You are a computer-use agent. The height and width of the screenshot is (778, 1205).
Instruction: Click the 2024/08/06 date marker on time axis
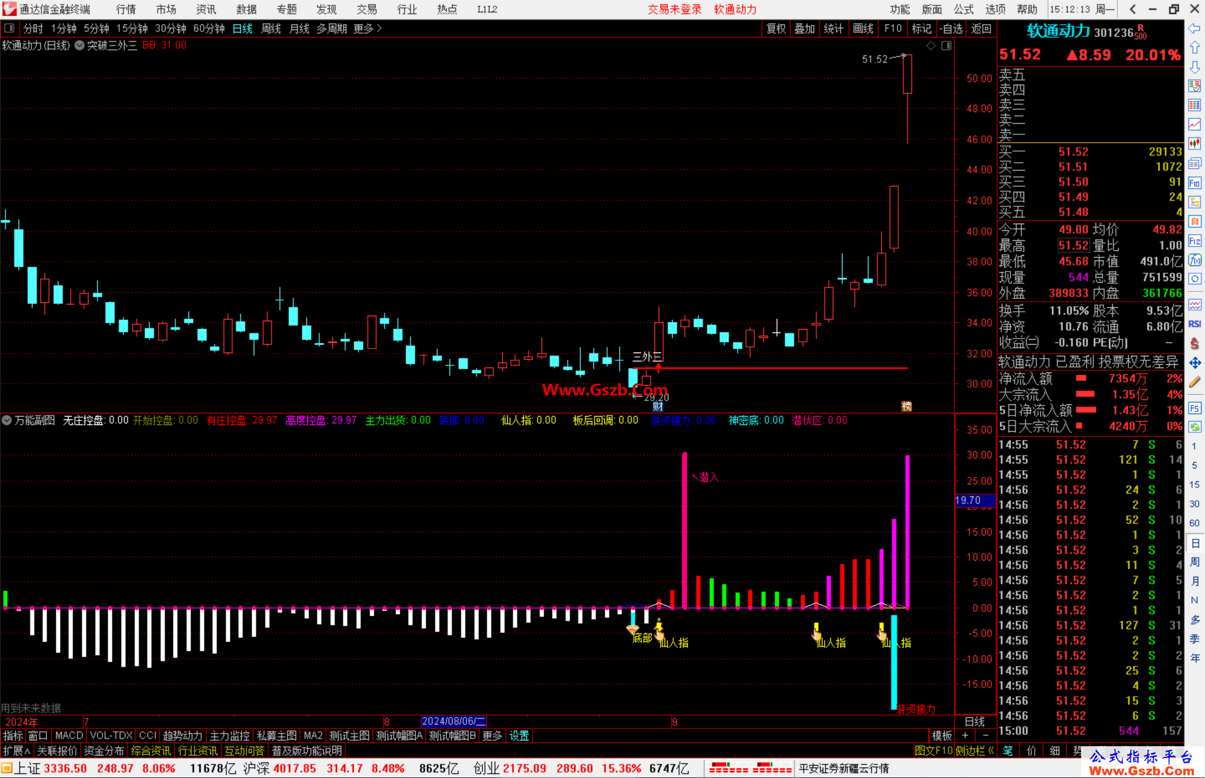click(x=454, y=721)
